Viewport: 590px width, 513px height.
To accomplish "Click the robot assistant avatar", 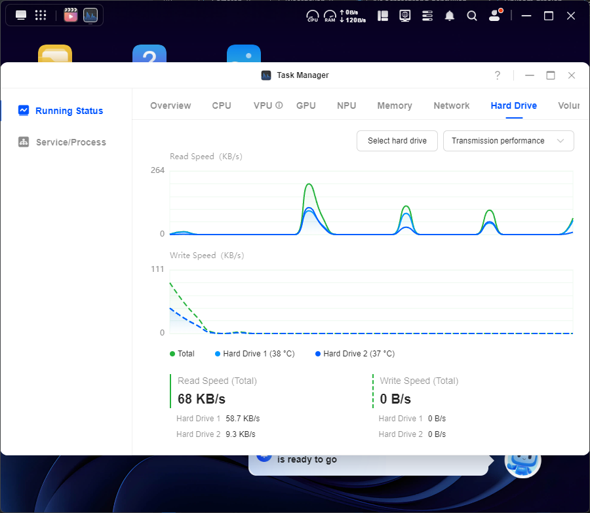I will click(x=522, y=461).
